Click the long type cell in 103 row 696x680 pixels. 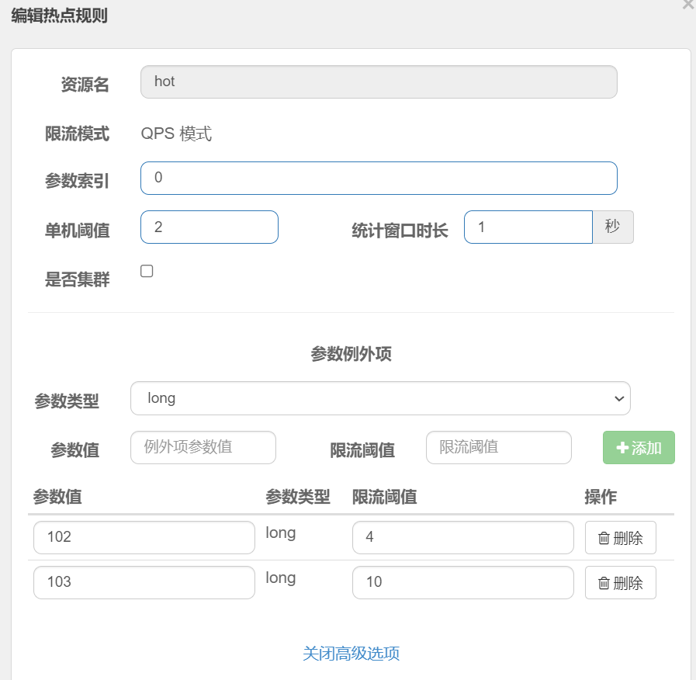tap(281, 578)
